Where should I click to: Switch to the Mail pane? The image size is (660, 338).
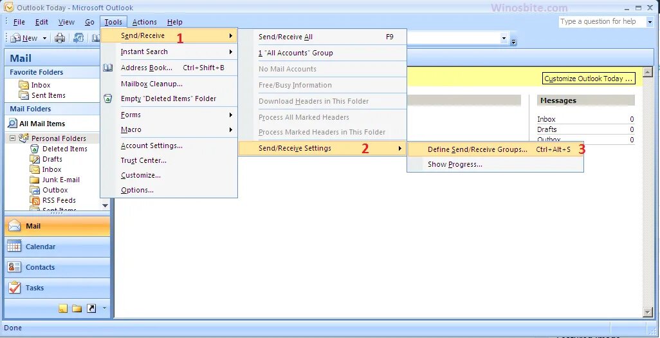coord(57,227)
